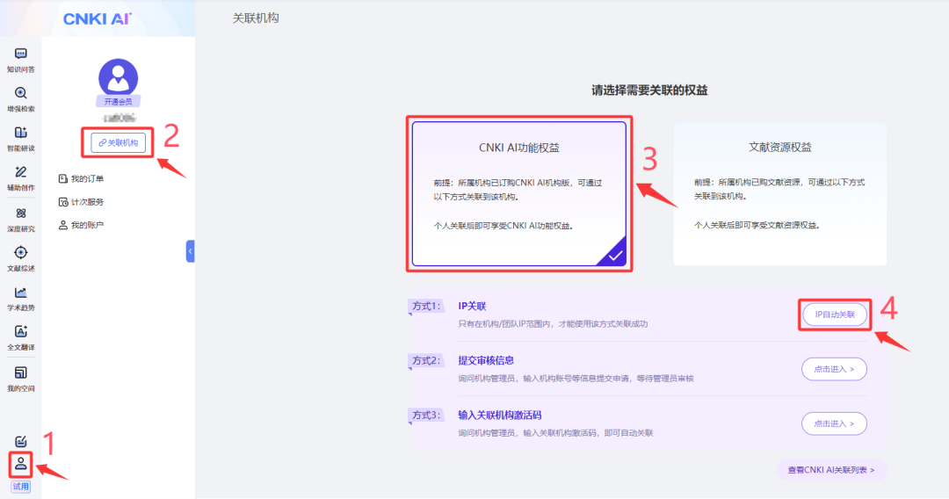
Task: Select the 文献资源权益 option card
Action: (x=779, y=193)
